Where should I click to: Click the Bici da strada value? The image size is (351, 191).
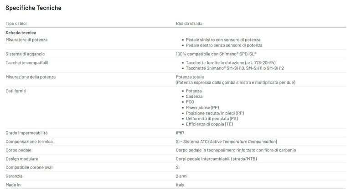(x=189, y=24)
